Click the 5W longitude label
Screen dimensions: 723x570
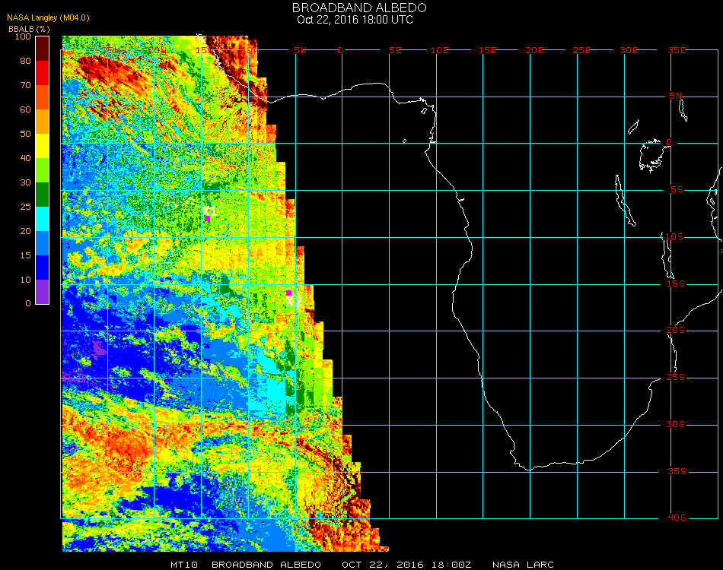point(300,50)
